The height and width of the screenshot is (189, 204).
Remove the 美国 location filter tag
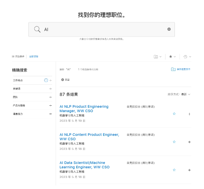pyautogui.click(x=62, y=80)
